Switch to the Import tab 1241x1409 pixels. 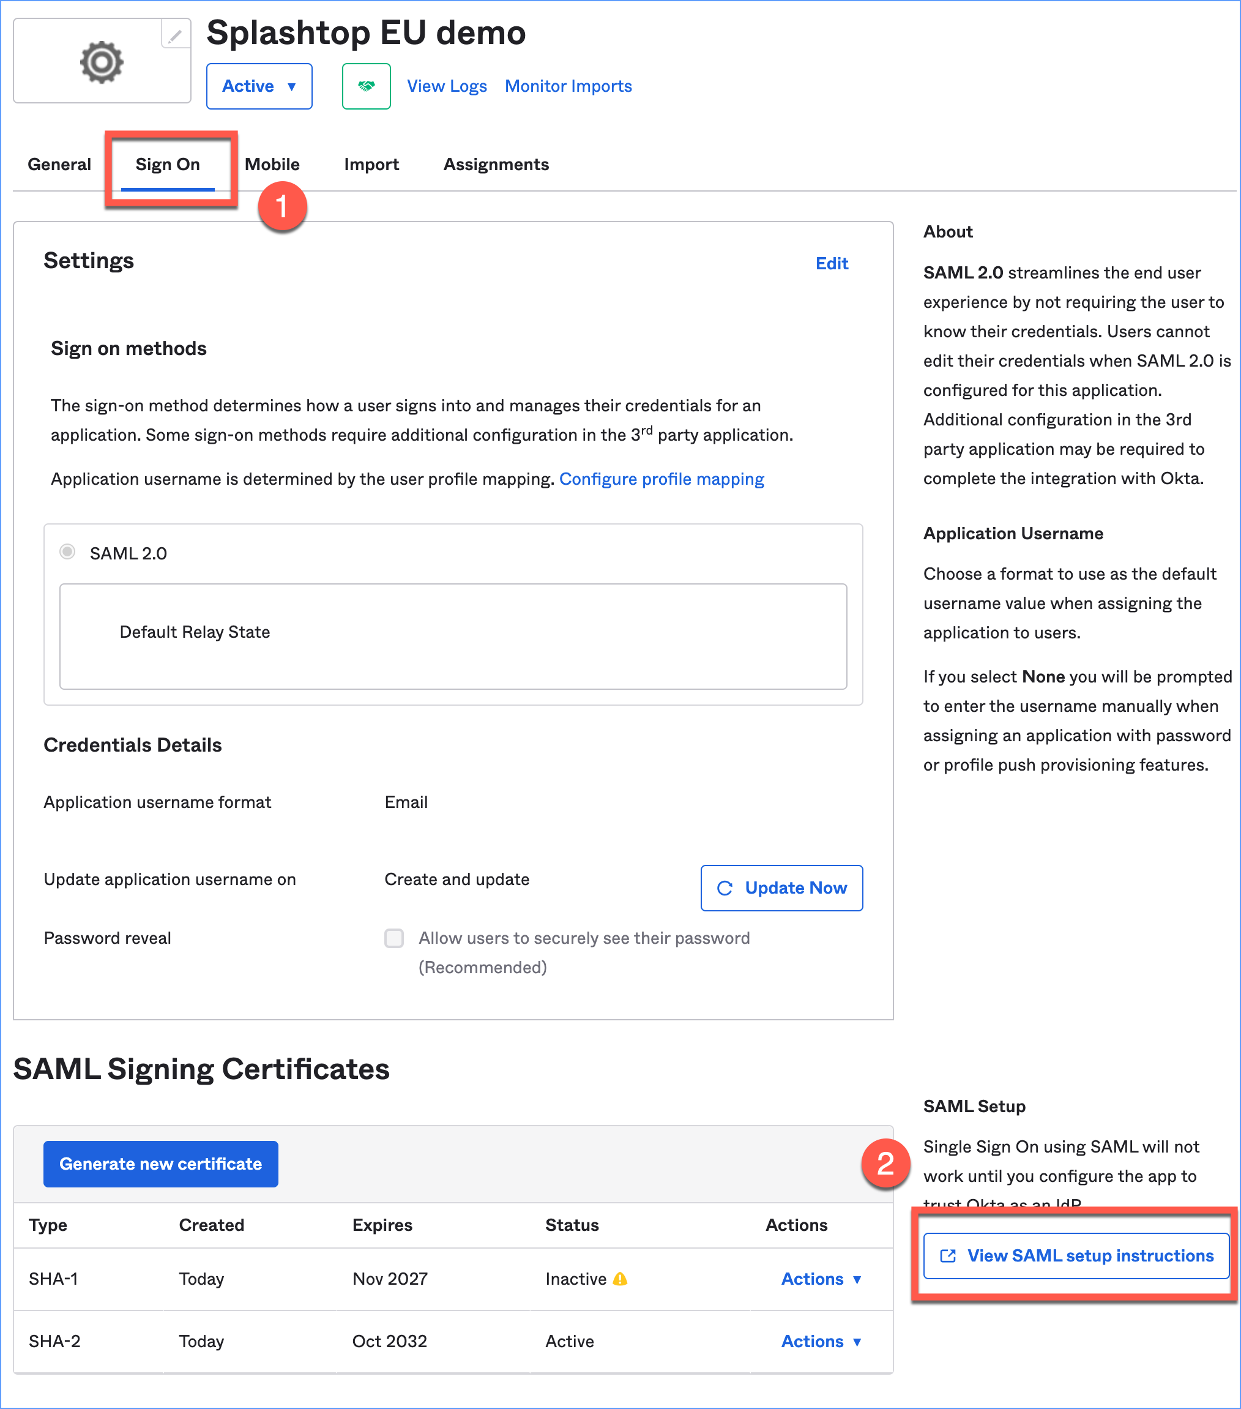[371, 164]
